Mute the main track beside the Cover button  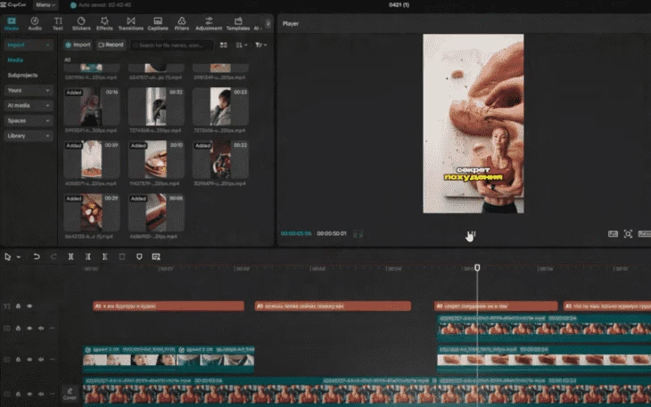pyautogui.click(x=41, y=394)
